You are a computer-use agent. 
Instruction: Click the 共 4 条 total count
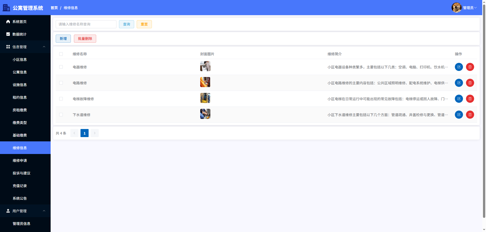61,133
